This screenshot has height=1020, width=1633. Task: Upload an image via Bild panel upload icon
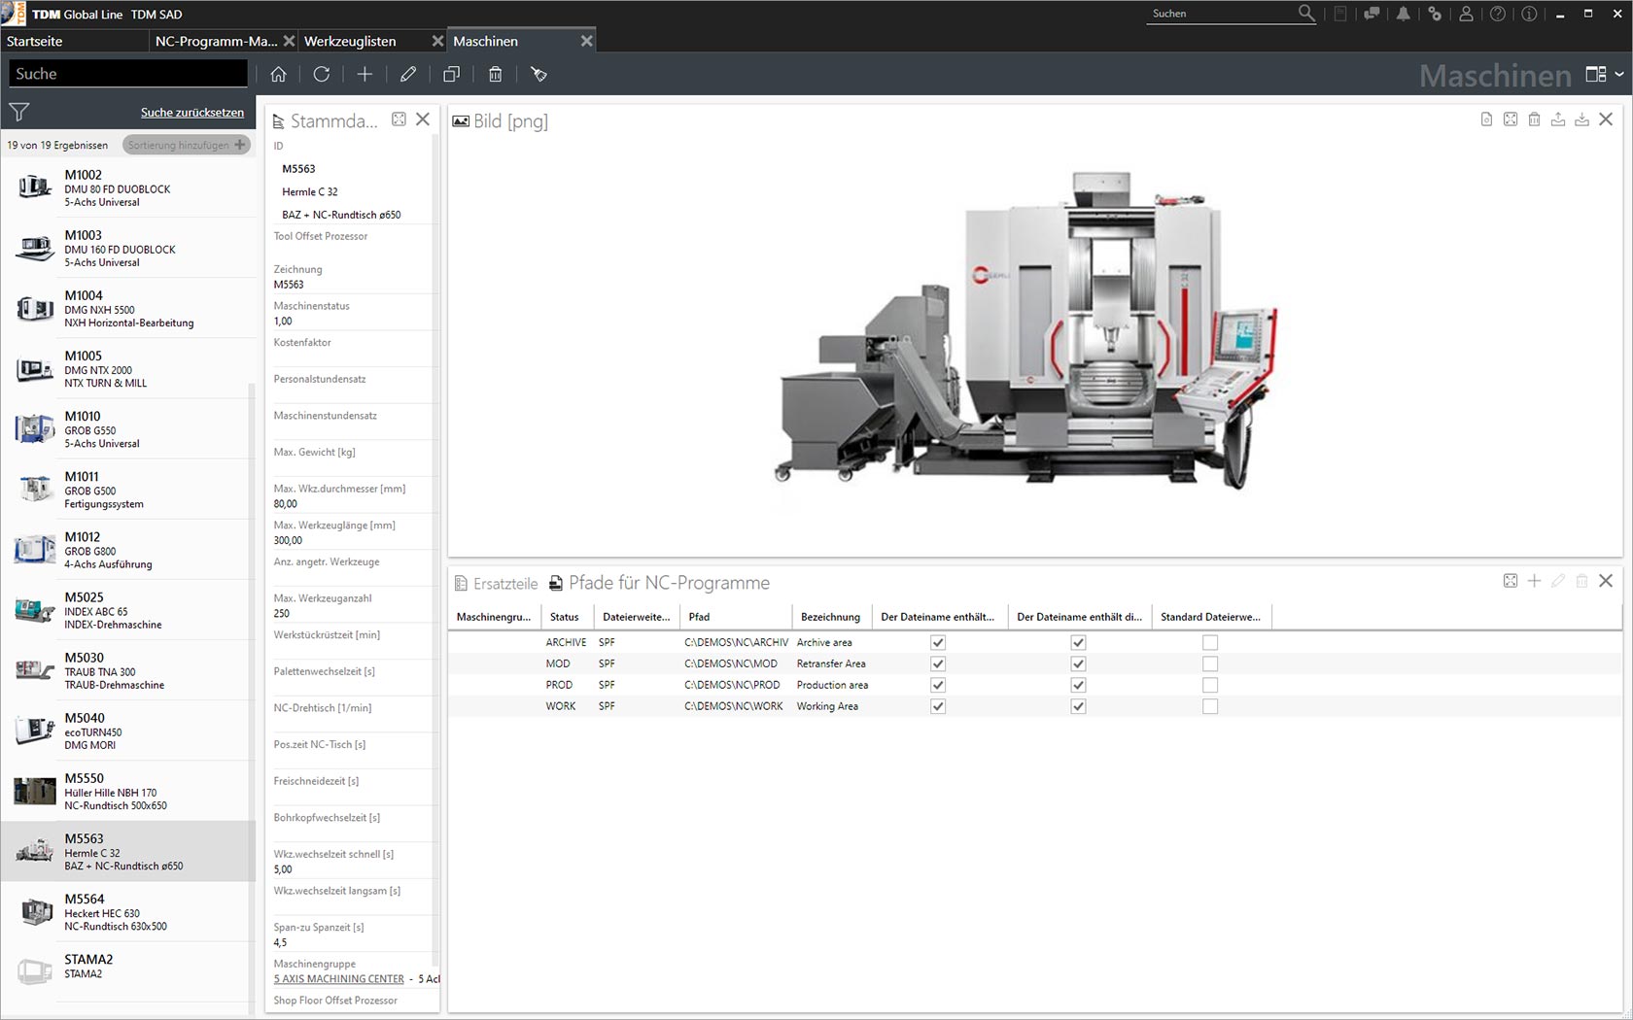click(x=1558, y=119)
